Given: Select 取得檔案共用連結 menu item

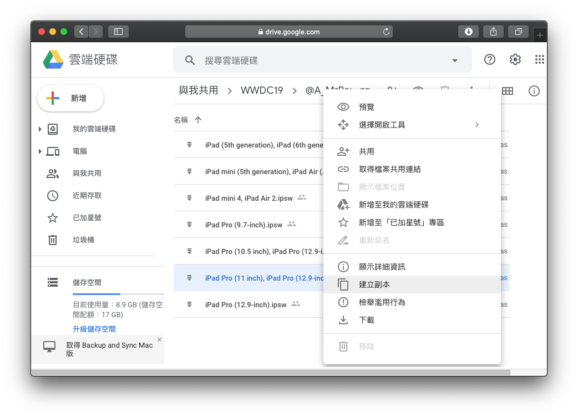Looking at the screenshot, I should click(x=412, y=169).
